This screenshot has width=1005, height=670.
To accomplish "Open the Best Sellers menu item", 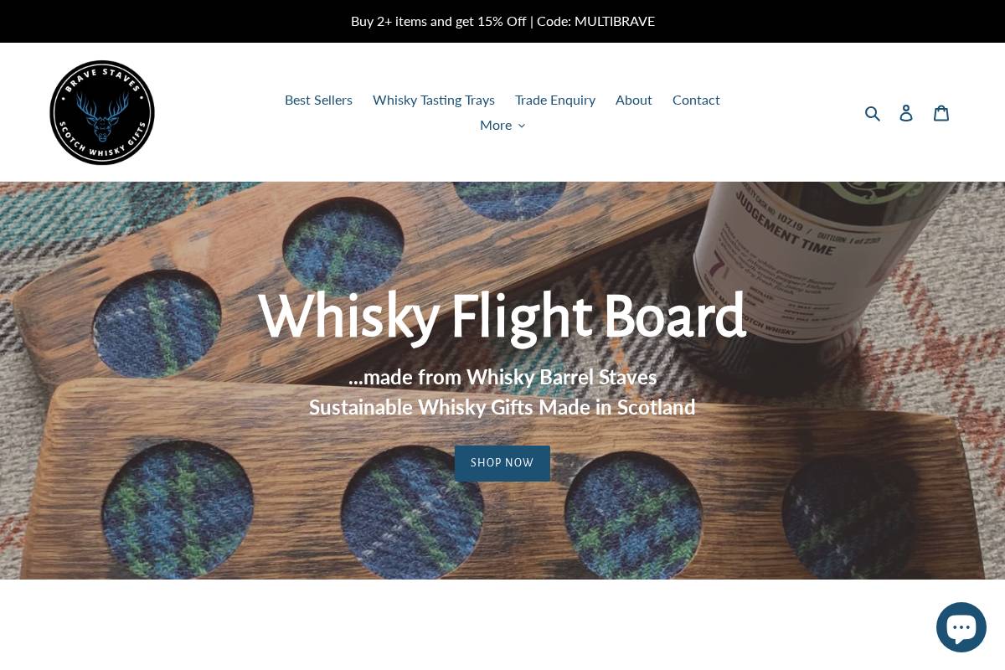I will (318, 100).
